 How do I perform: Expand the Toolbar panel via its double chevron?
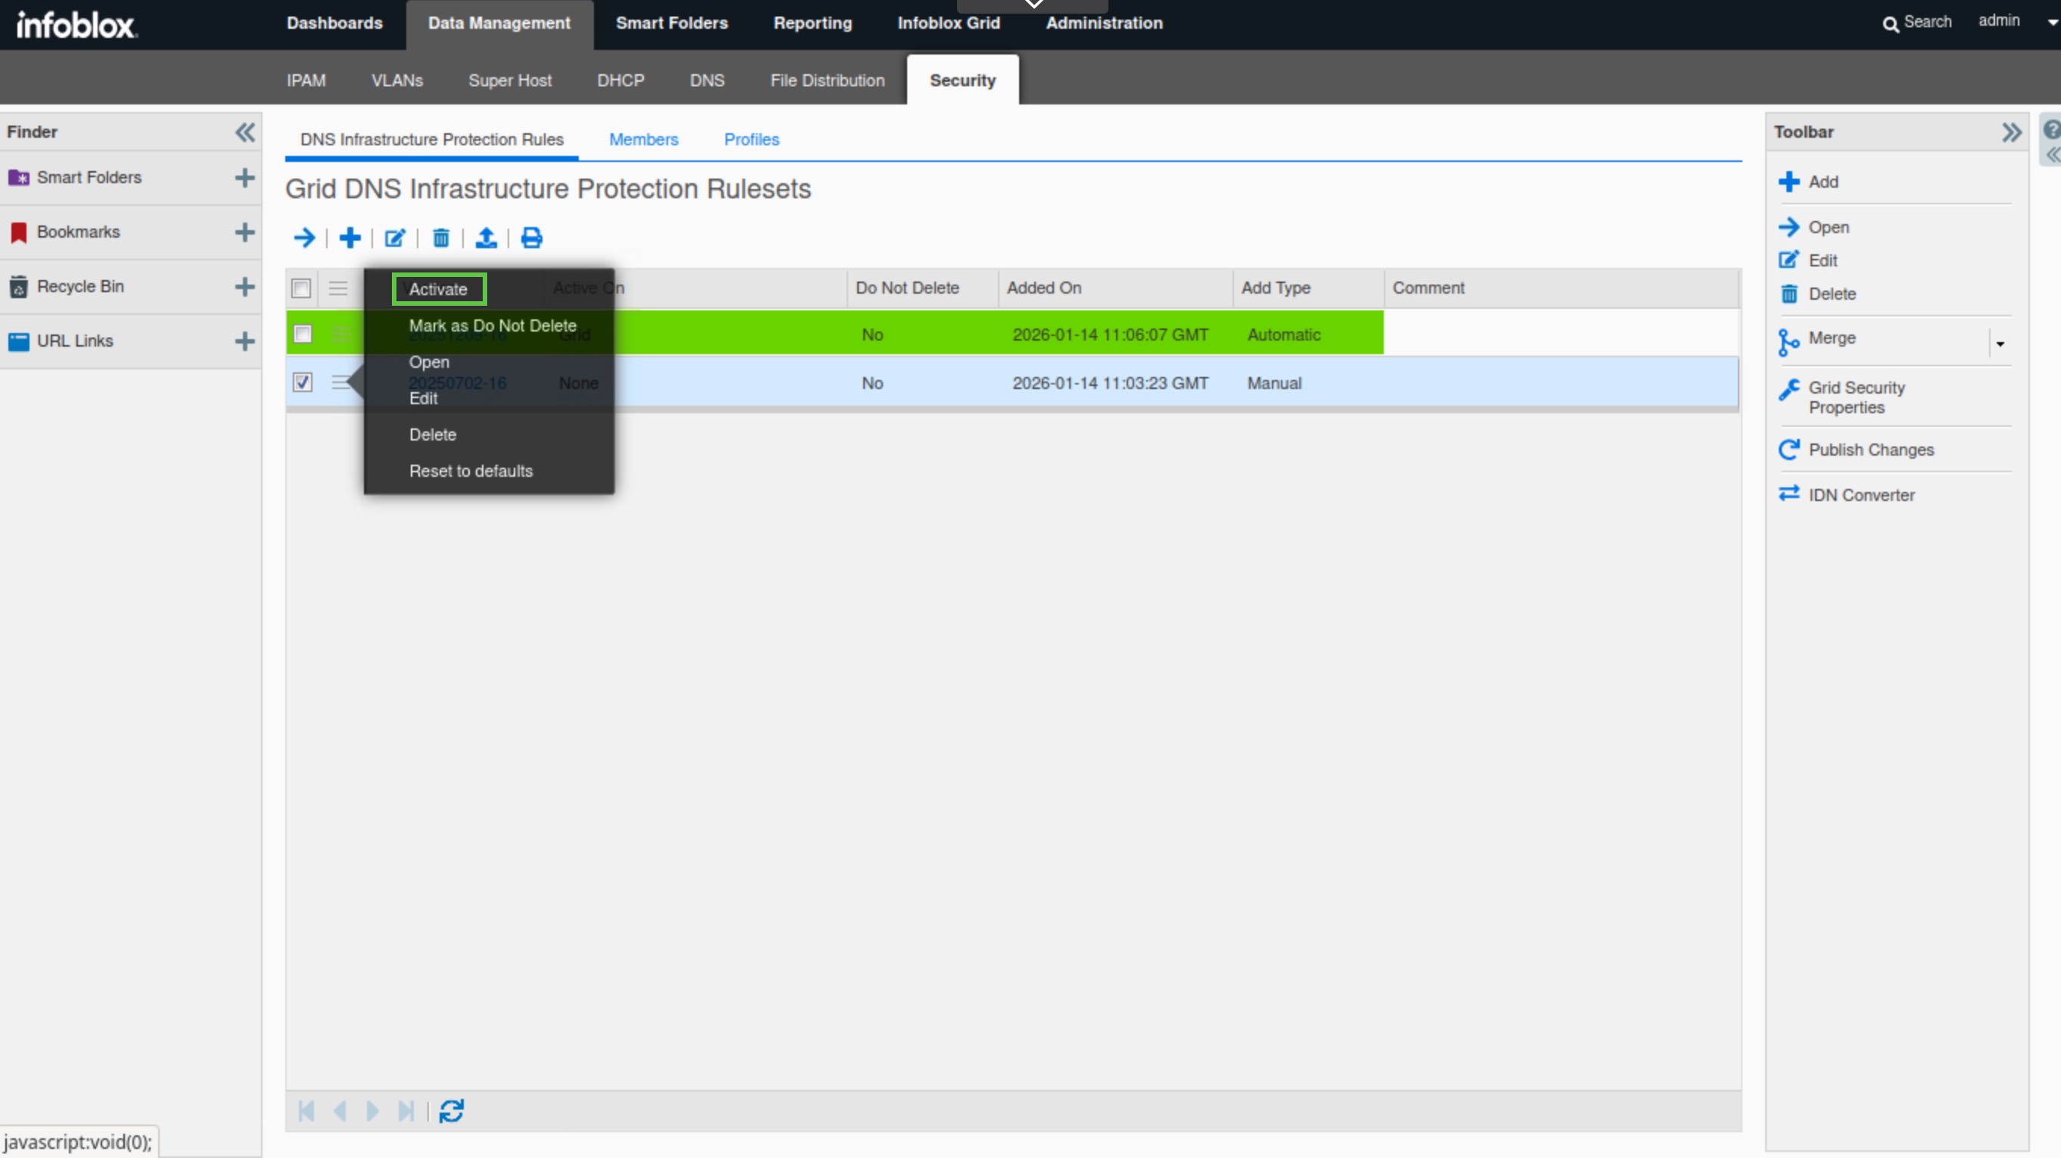[x=2013, y=132]
